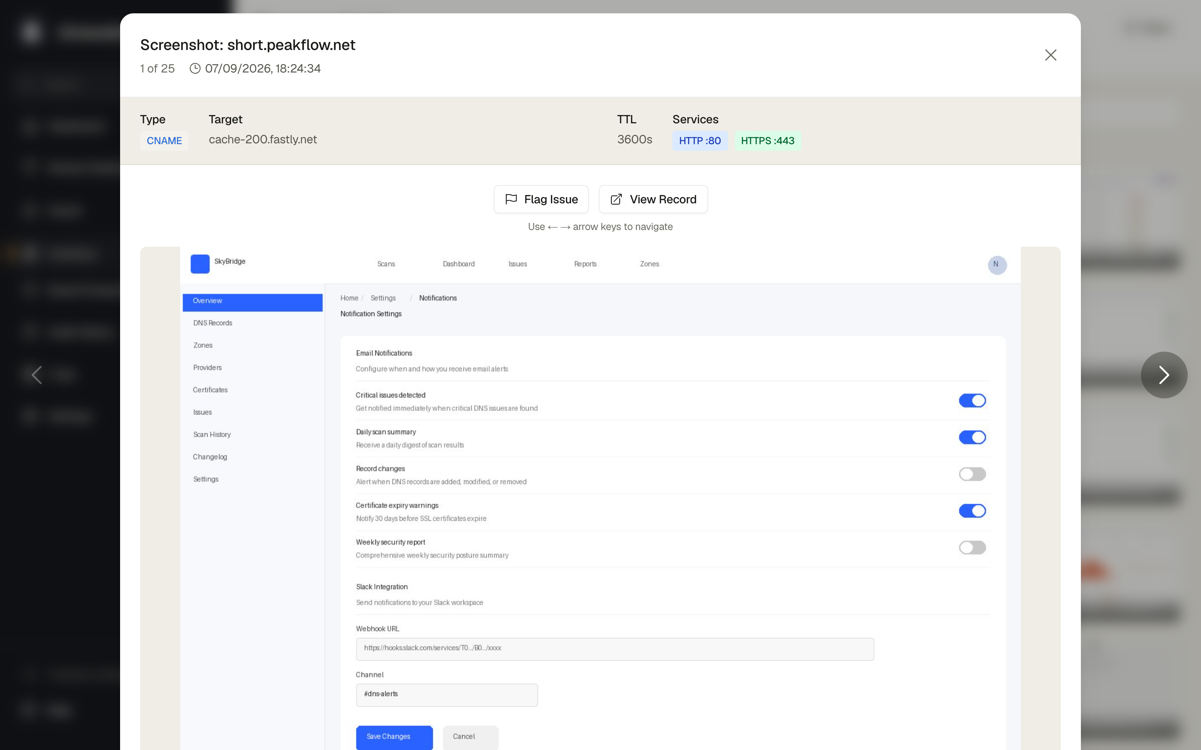Click the Cancel button
This screenshot has height=750, width=1201.
[470, 737]
